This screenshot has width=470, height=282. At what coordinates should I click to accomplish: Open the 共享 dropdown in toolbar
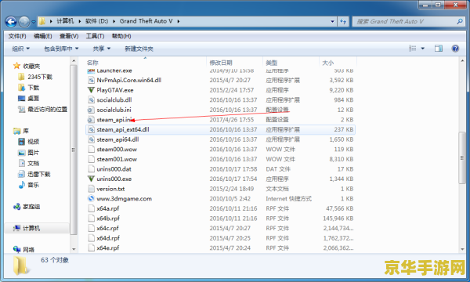[102, 49]
